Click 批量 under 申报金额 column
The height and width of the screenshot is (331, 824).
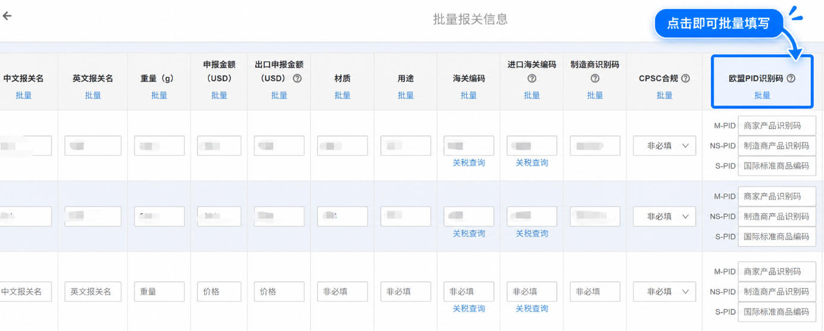pos(219,95)
